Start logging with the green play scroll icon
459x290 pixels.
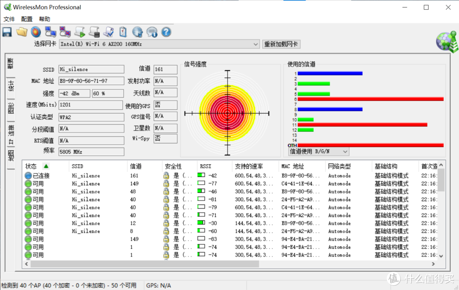click(x=79, y=32)
